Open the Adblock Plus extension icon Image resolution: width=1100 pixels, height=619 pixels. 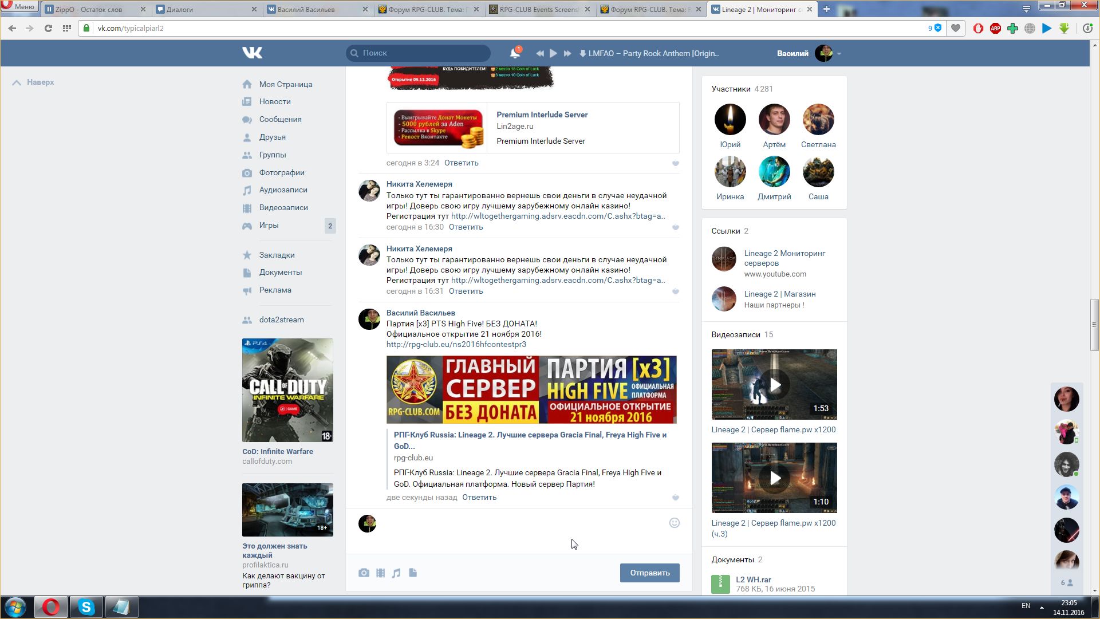tap(995, 28)
